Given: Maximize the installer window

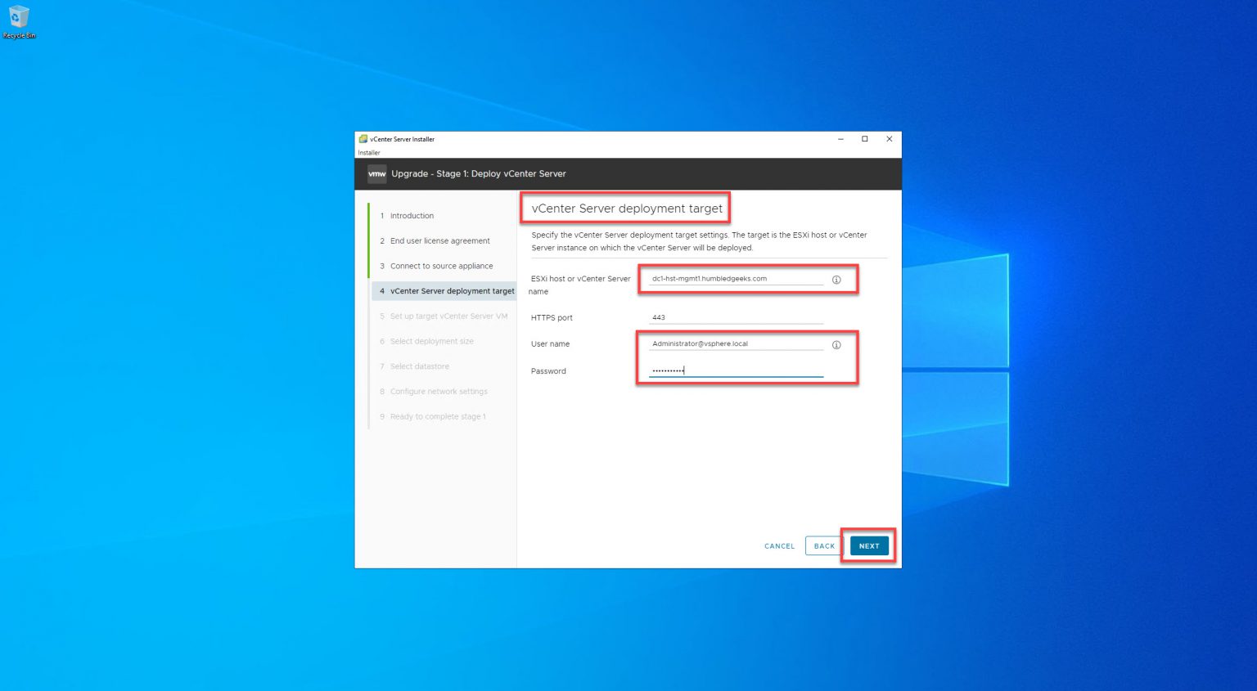Looking at the screenshot, I should [x=864, y=139].
